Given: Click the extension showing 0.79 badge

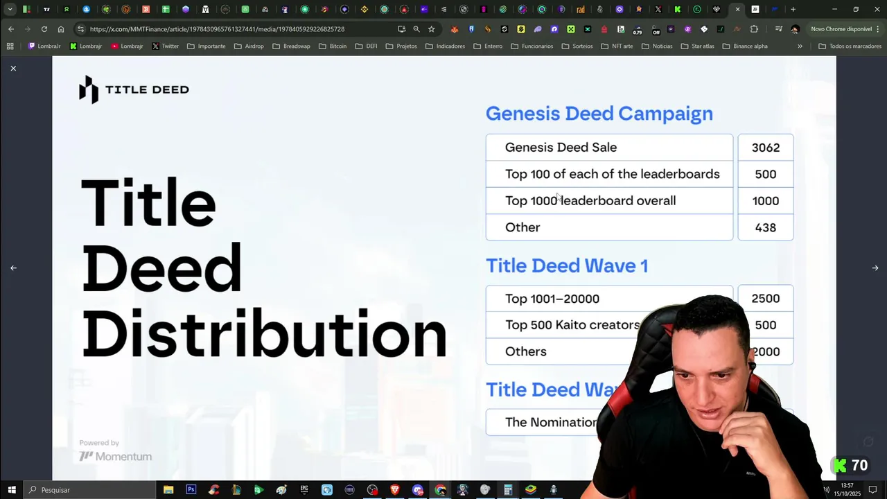Looking at the screenshot, I should click(638, 30).
